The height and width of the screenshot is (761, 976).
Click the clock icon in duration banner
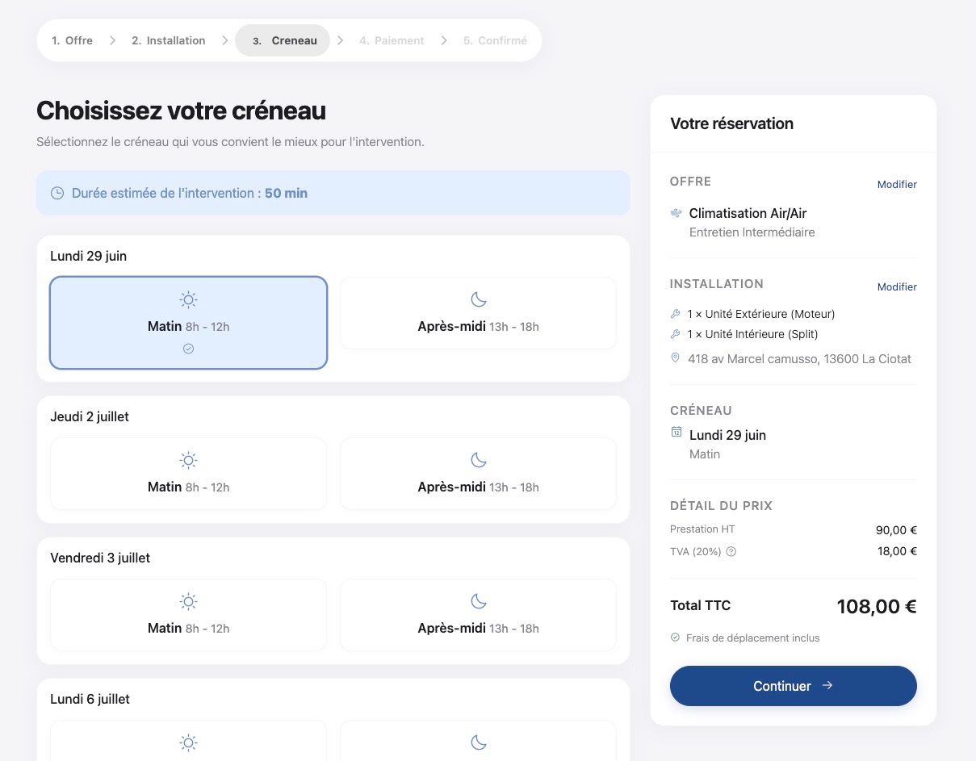point(57,194)
